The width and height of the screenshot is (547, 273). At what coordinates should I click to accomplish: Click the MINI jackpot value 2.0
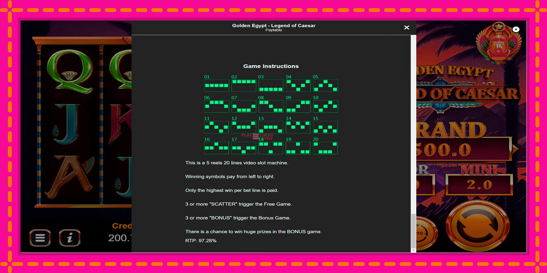[x=479, y=185]
